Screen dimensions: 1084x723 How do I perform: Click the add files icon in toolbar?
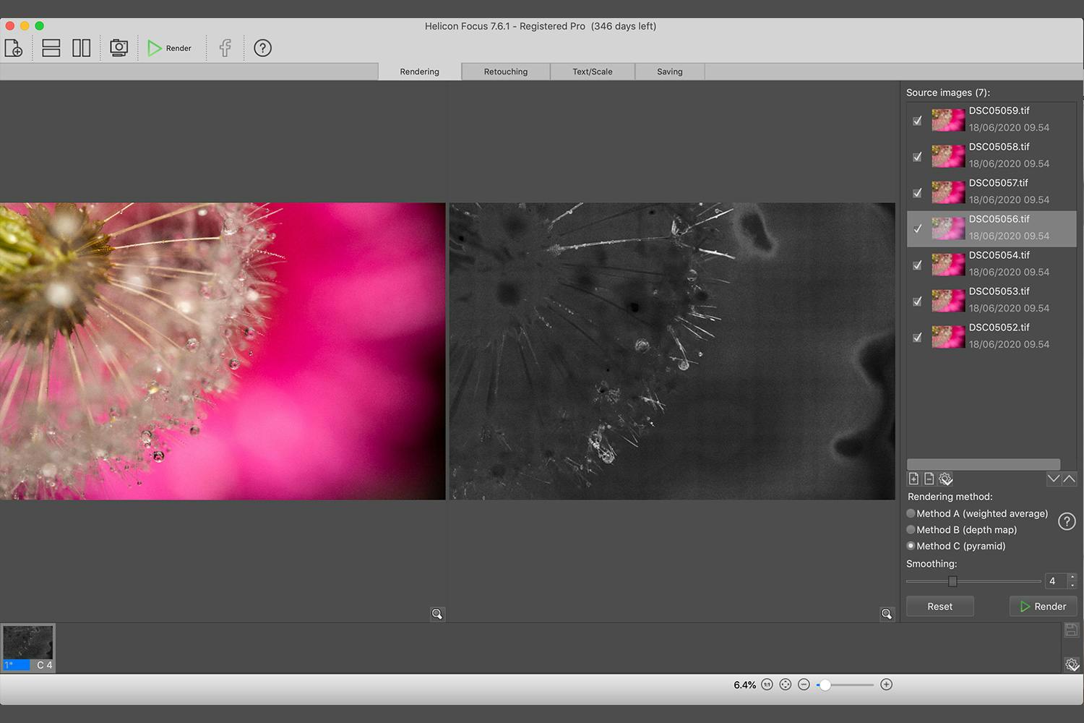click(x=14, y=48)
